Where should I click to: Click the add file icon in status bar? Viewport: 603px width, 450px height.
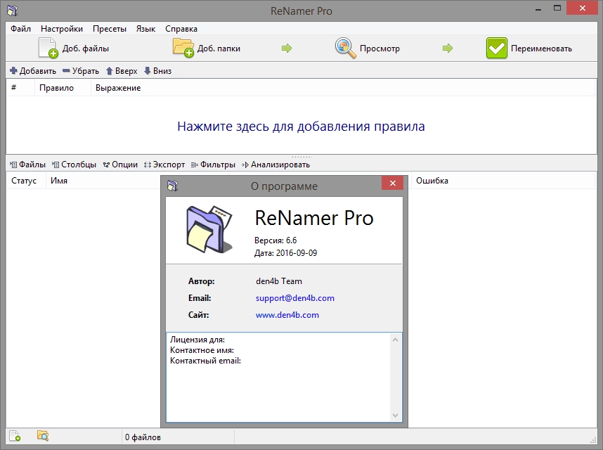pos(15,436)
